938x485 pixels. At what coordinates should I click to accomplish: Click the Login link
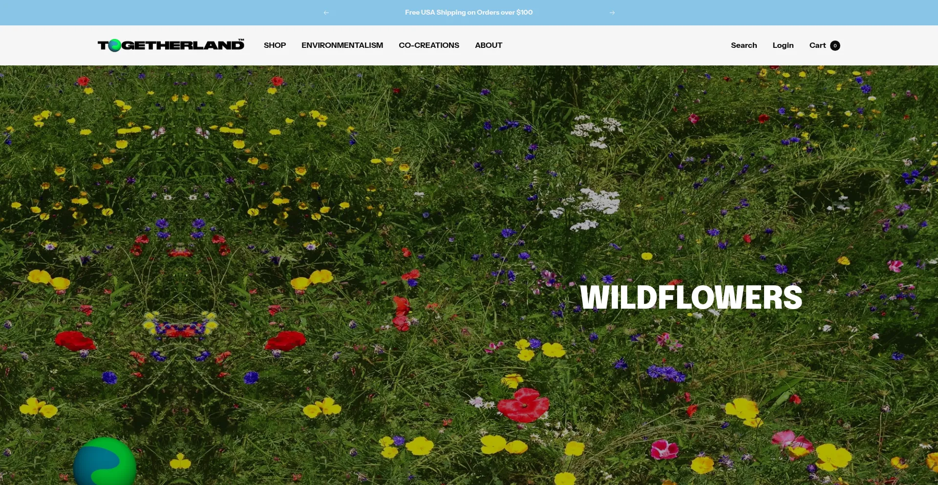(783, 45)
